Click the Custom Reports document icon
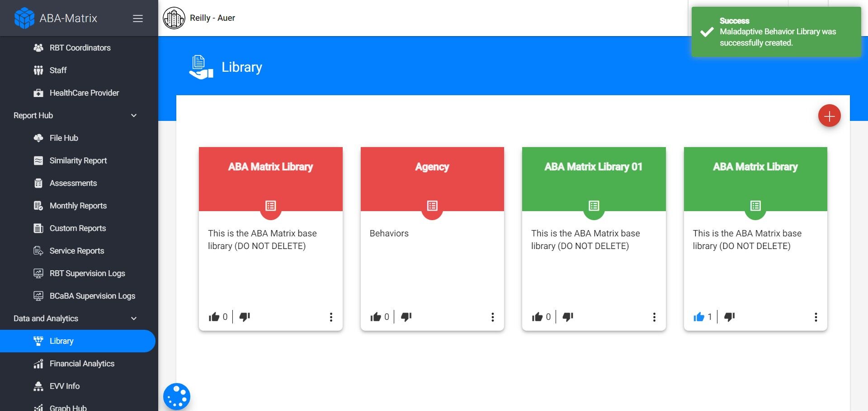This screenshot has width=868, height=411. pos(38,228)
